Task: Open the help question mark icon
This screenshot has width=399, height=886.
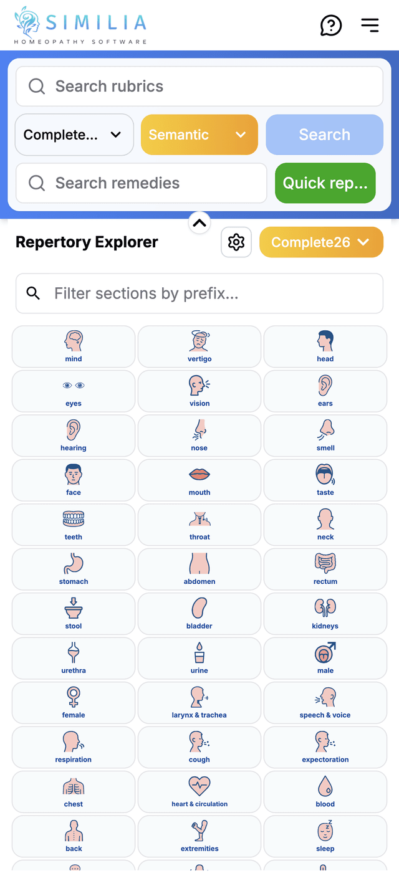Action: [331, 26]
